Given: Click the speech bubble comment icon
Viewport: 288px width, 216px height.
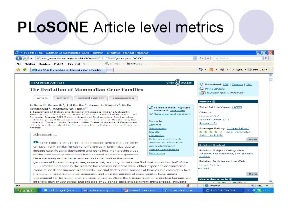Looking at the screenshot, I should tap(151, 114).
